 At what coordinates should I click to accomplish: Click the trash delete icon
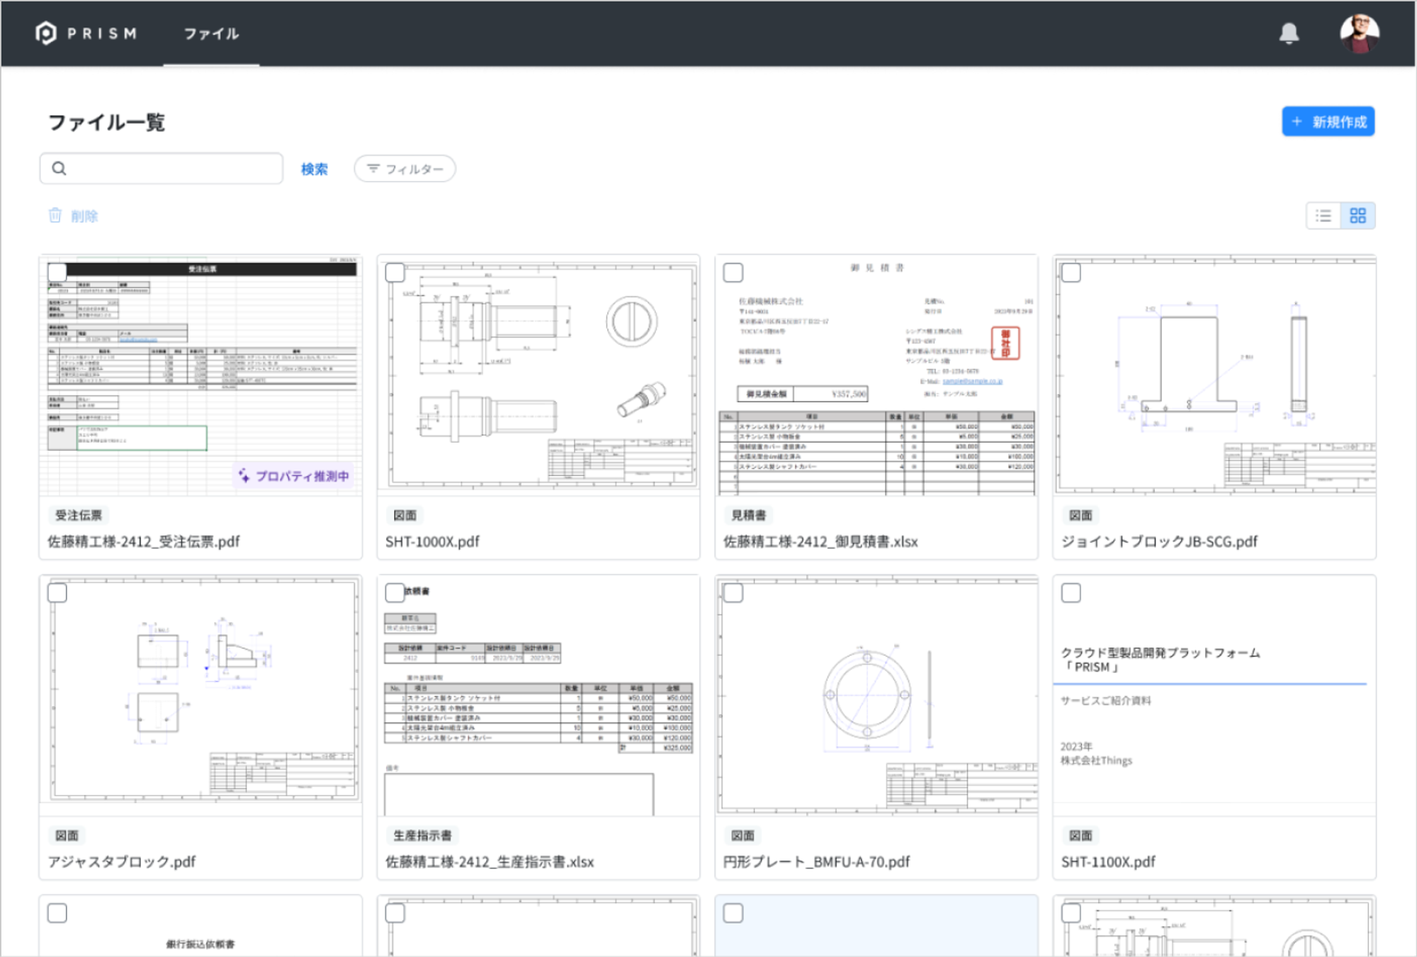[55, 215]
